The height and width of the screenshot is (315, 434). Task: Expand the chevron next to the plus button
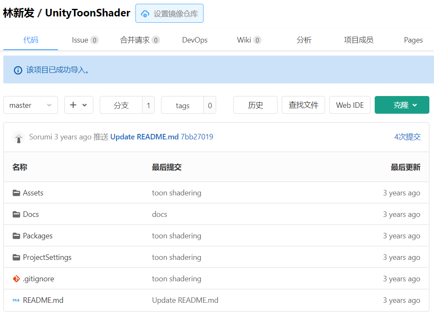tap(85, 105)
